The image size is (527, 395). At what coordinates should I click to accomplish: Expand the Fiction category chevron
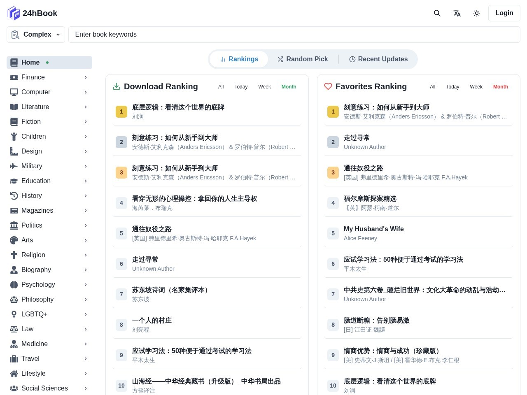click(x=86, y=122)
